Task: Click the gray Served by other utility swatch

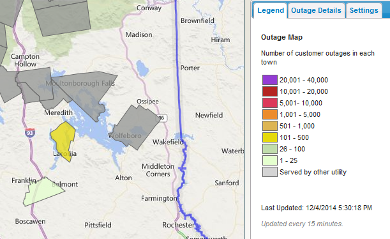Action: point(270,172)
